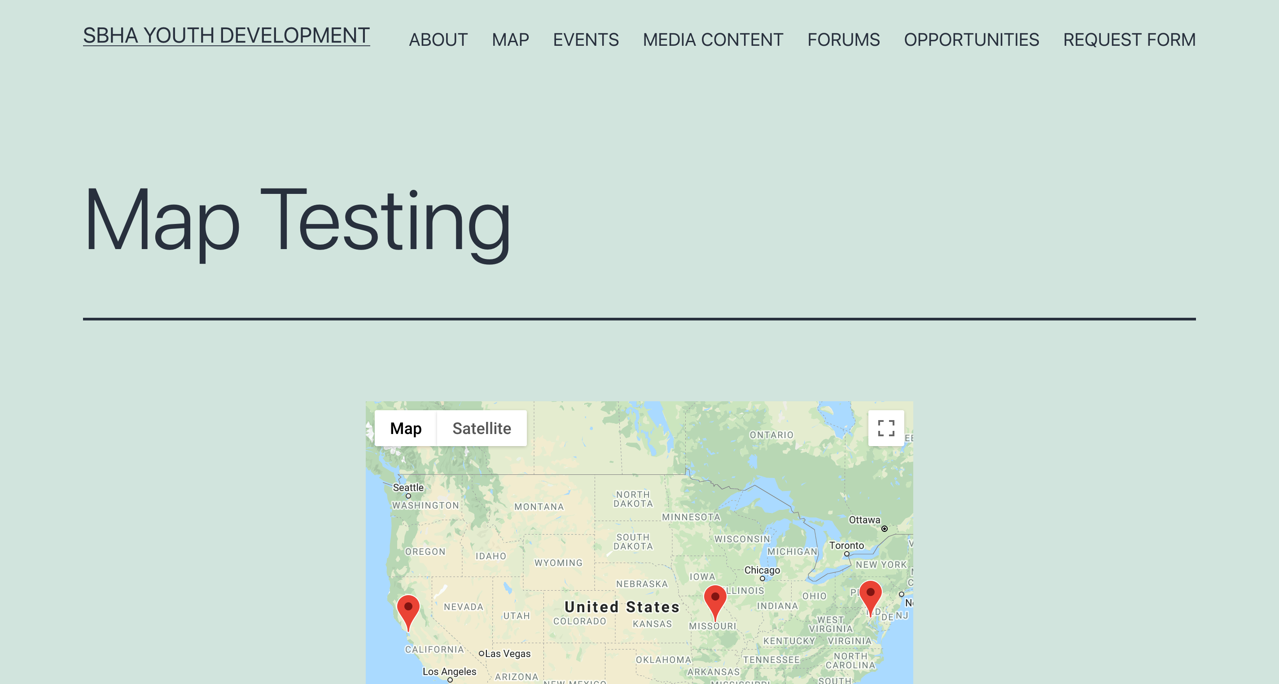The width and height of the screenshot is (1279, 684).
Task: Click the United States country label
Action: [622, 607]
